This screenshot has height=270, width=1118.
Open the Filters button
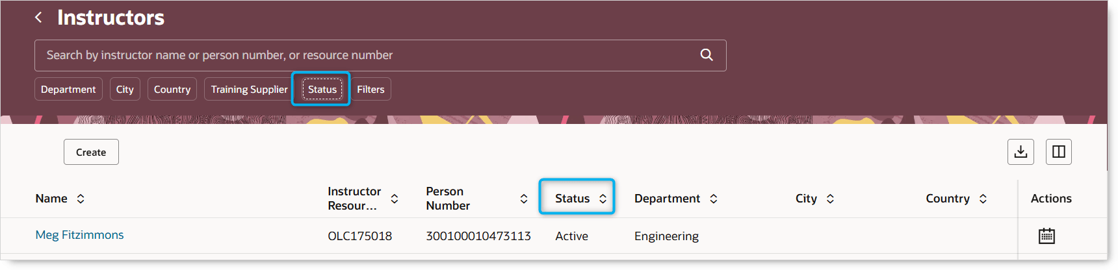(370, 90)
